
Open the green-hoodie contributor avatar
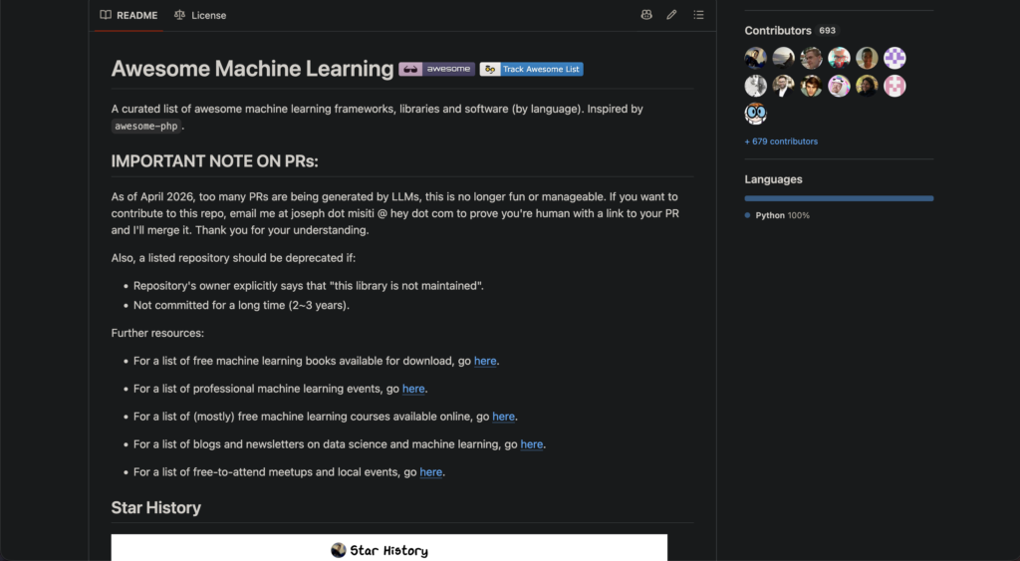click(811, 86)
